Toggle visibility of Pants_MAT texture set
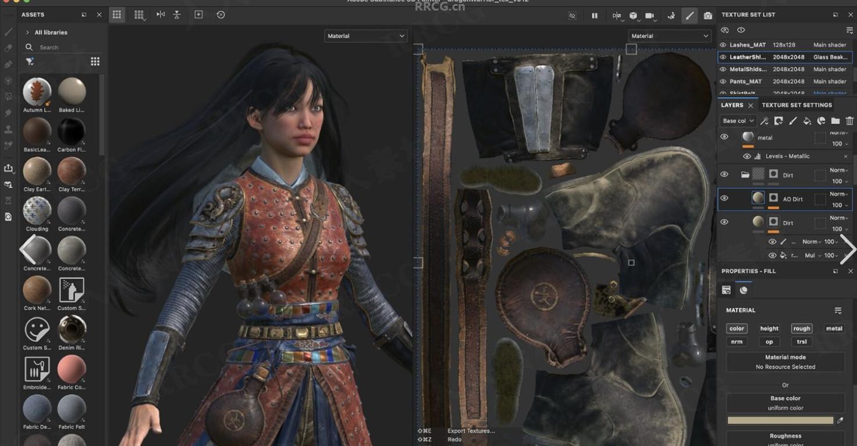The height and width of the screenshot is (446, 857). pyautogui.click(x=723, y=81)
